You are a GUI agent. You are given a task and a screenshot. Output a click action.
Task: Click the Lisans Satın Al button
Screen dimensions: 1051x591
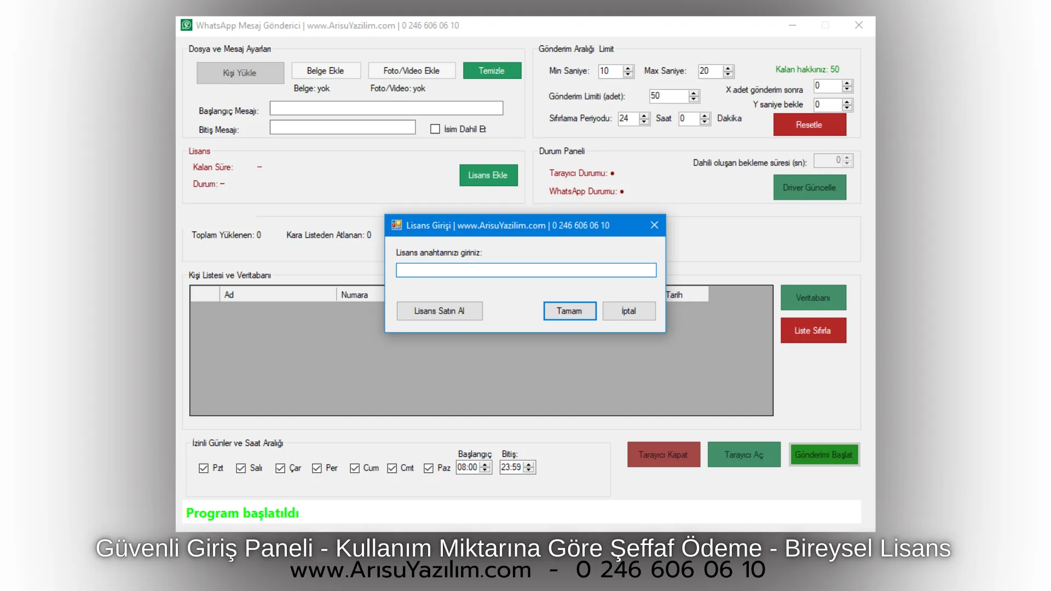coord(440,311)
